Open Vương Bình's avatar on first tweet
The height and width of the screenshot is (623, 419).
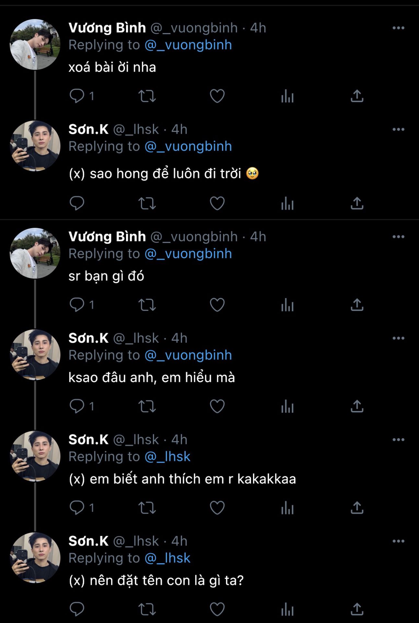tap(35, 44)
